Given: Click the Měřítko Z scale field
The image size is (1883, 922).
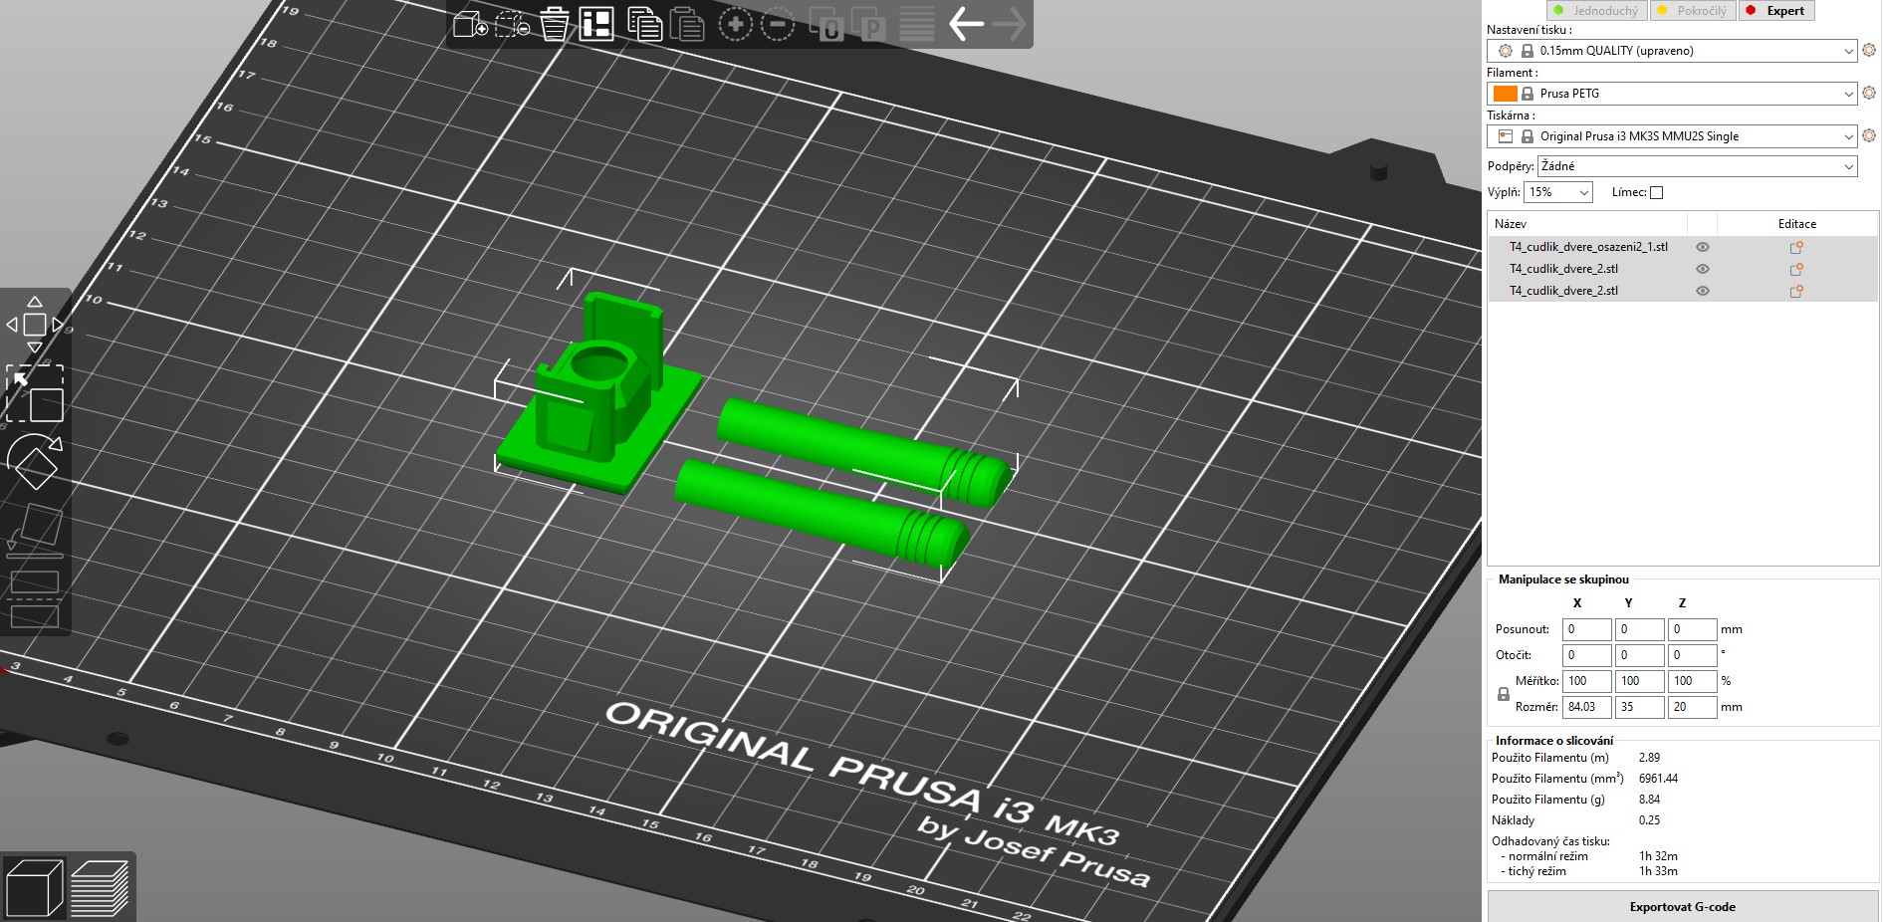Looking at the screenshot, I should click(x=1692, y=681).
